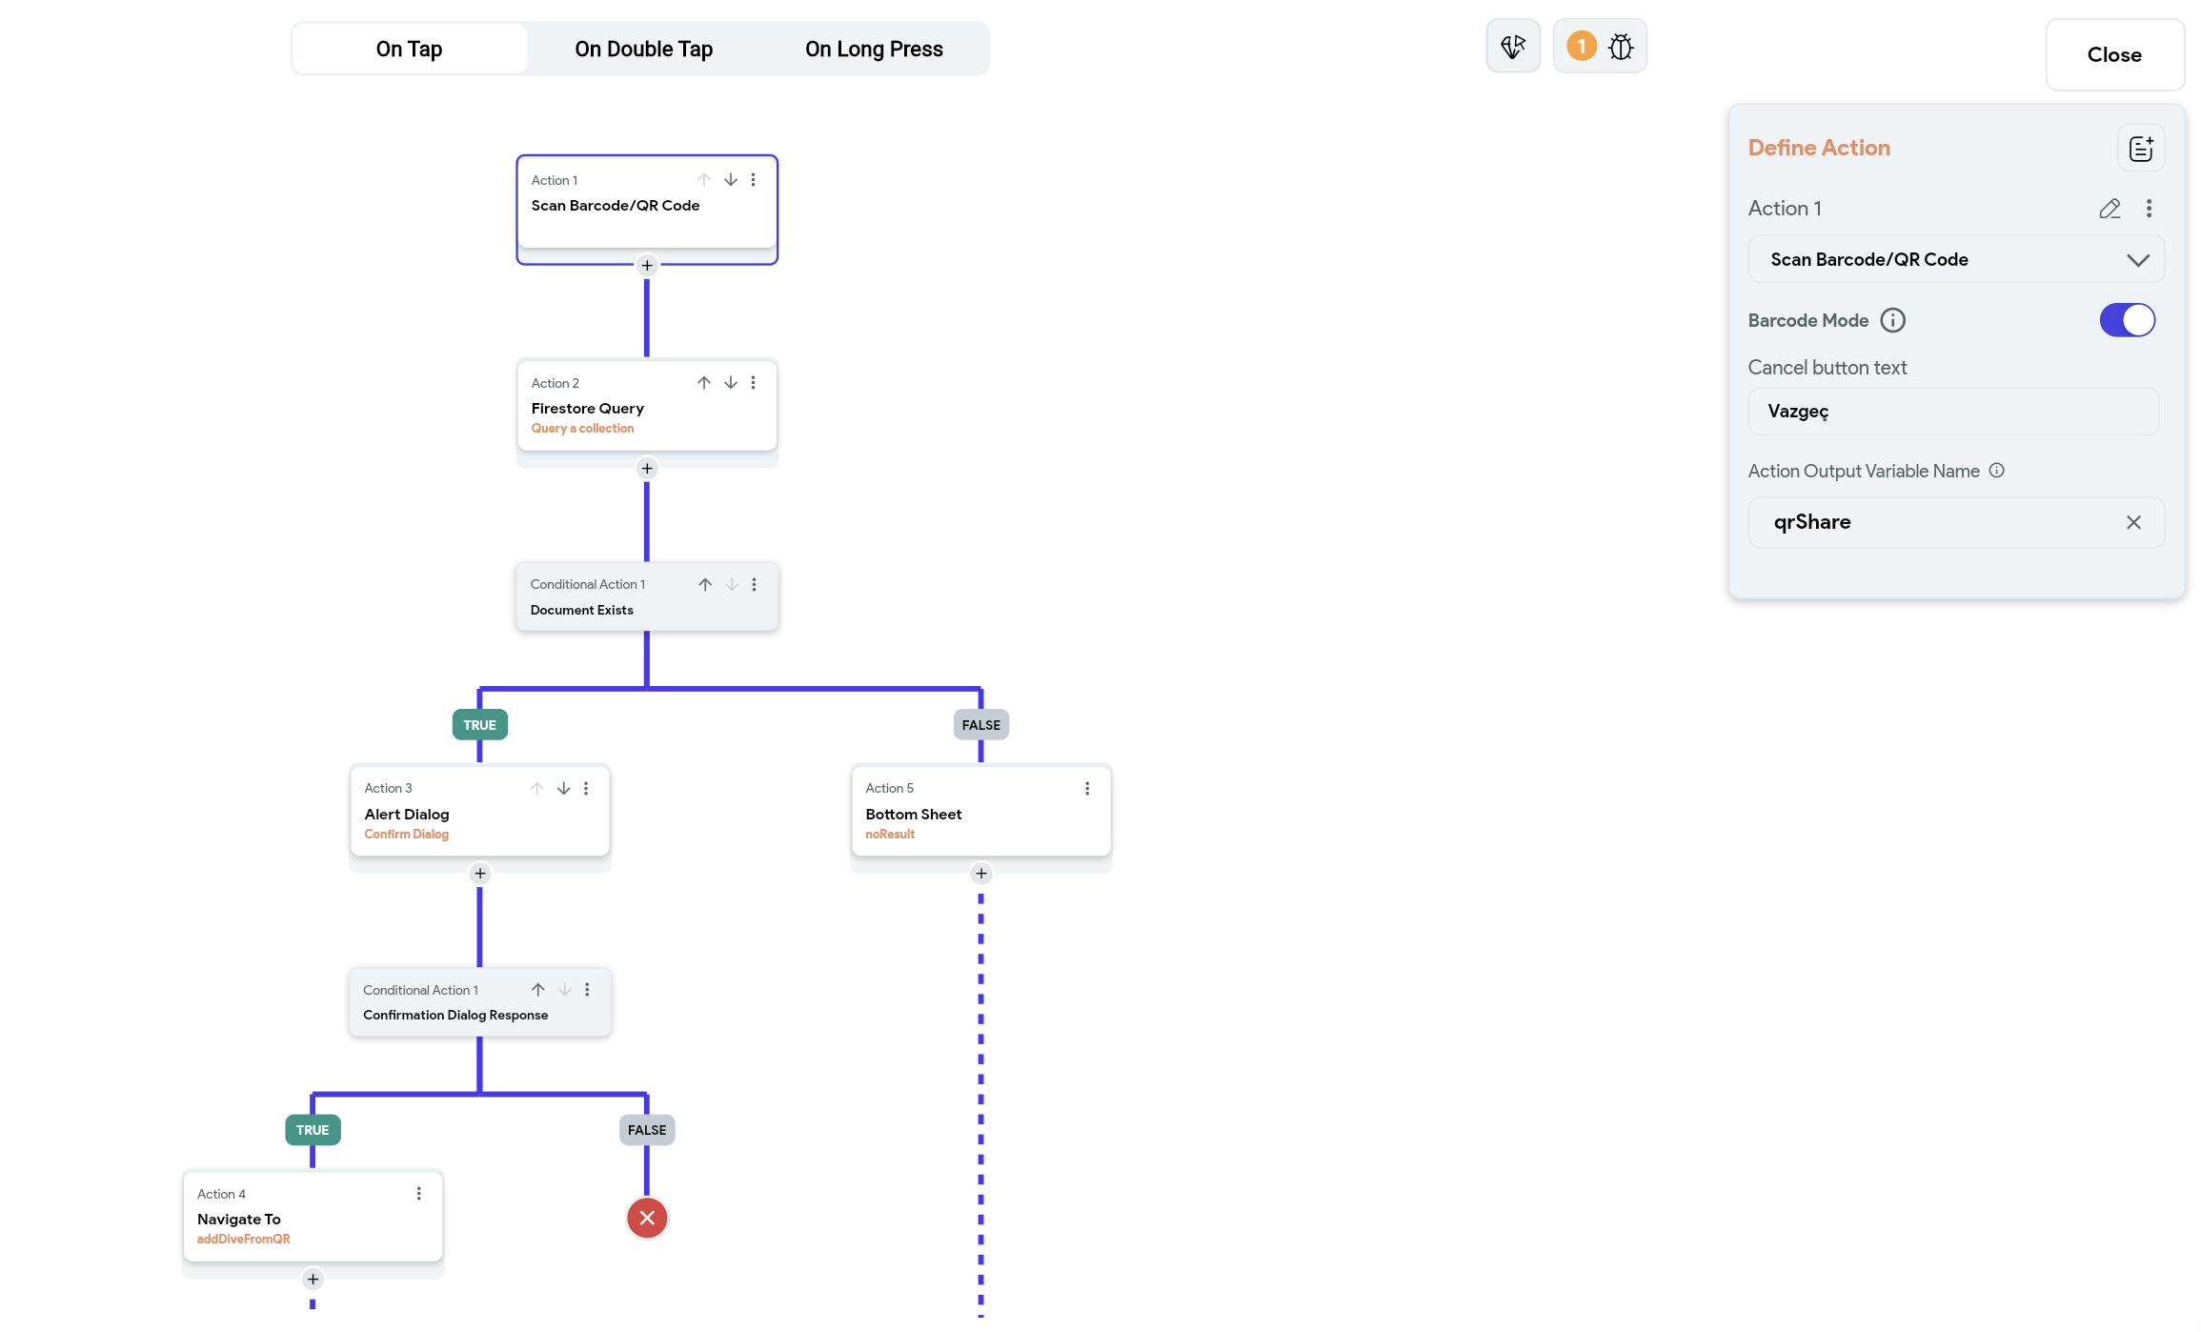Clear the qrShare output variable name
Viewport: 2201px width, 1332px height.
pyautogui.click(x=2132, y=522)
